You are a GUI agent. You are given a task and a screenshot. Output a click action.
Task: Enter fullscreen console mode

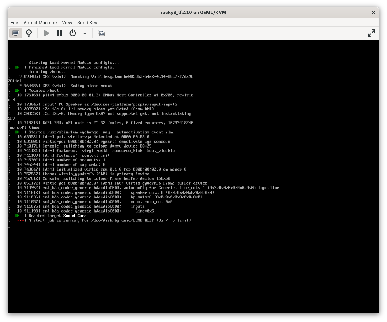tap(371, 33)
